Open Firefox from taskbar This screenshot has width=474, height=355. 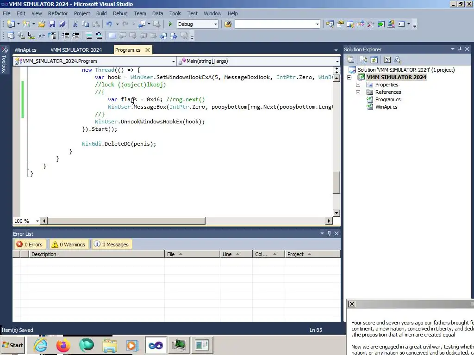[63, 345]
